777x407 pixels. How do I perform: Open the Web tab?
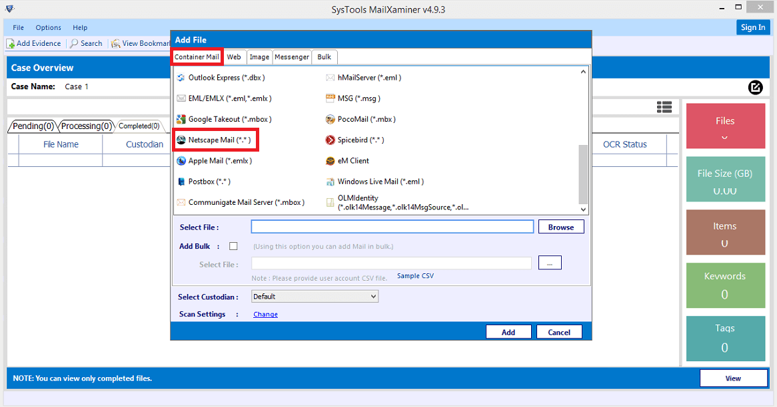[x=234, y=57]
